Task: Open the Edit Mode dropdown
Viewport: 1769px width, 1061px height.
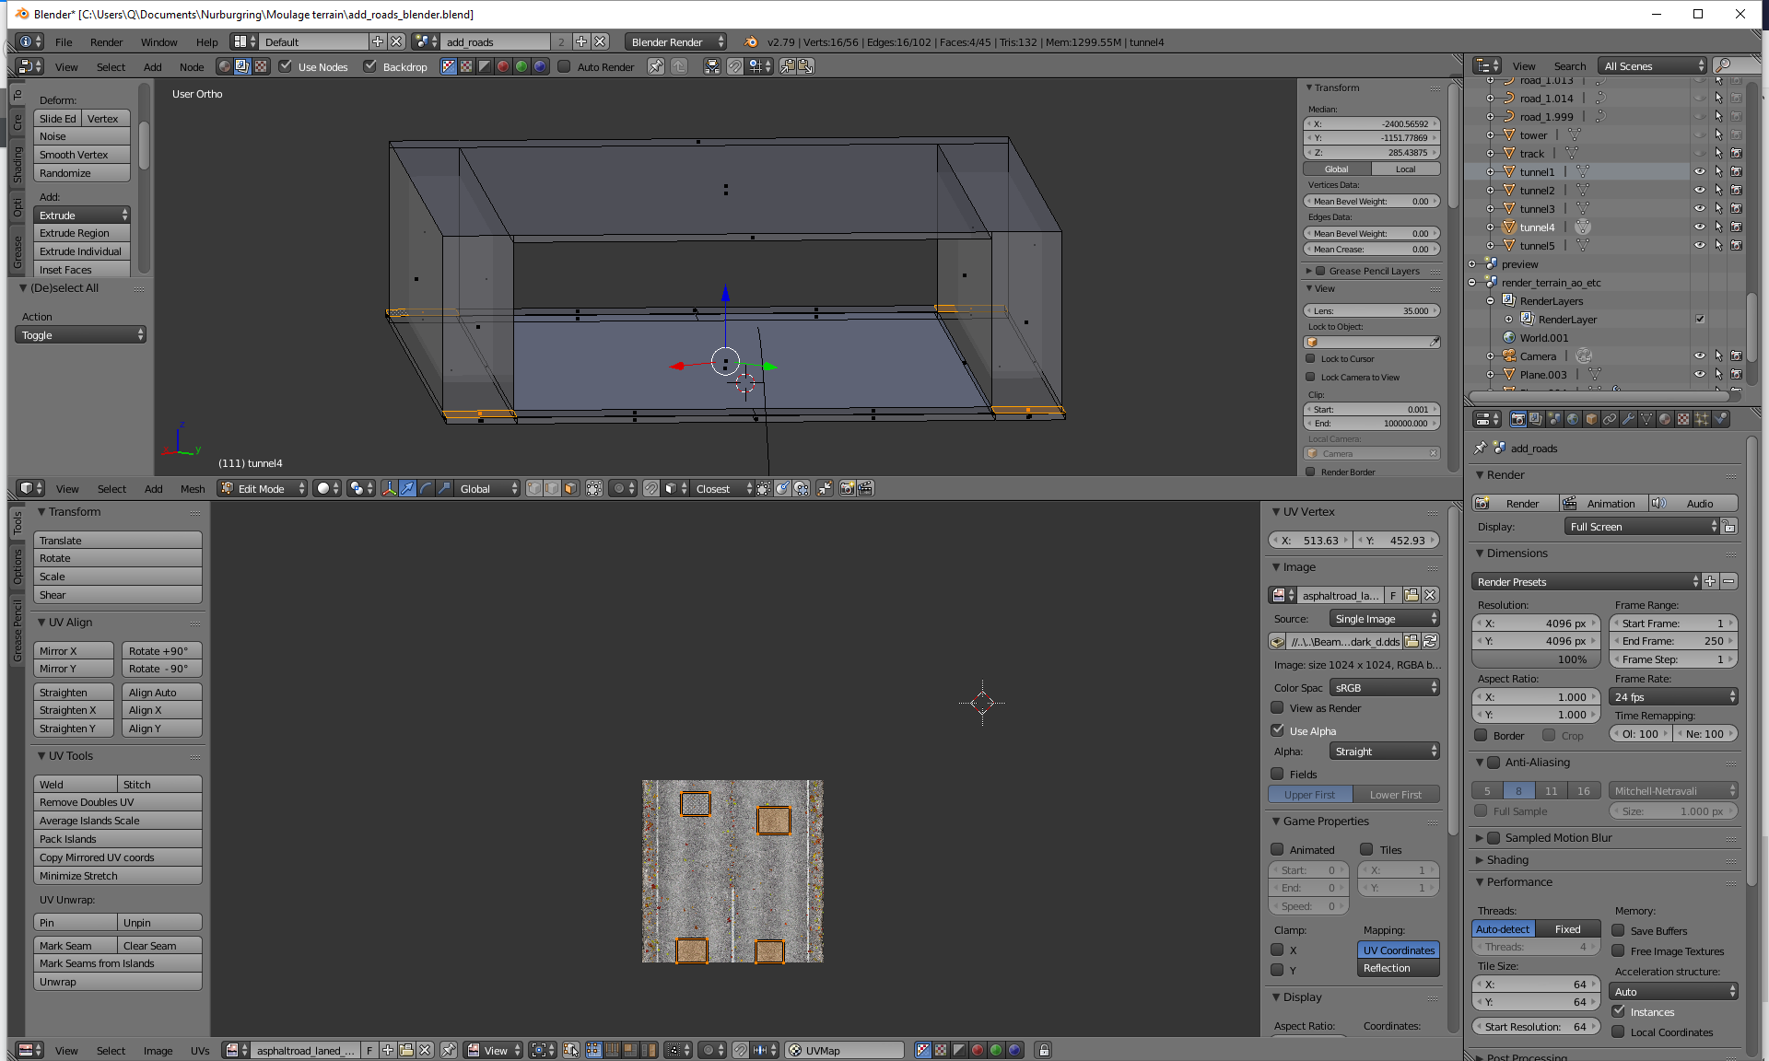Action: point(263,489)
